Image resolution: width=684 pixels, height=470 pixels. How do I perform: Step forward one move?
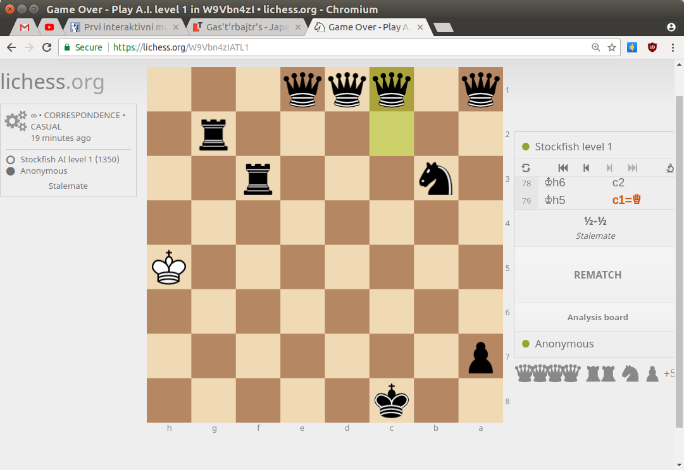[609, 167]
